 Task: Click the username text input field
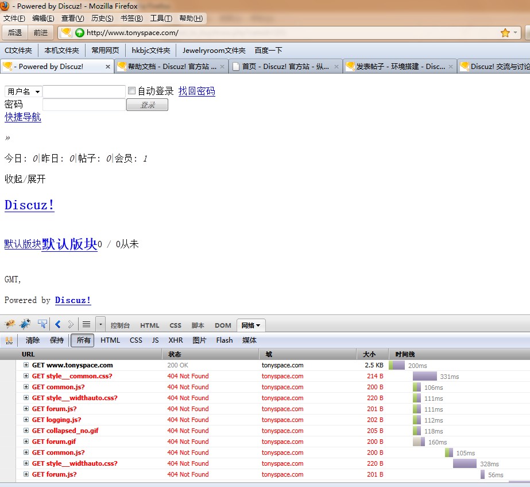tap(84, 91)
